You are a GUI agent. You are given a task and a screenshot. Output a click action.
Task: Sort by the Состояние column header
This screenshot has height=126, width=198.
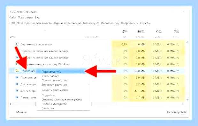91,37
